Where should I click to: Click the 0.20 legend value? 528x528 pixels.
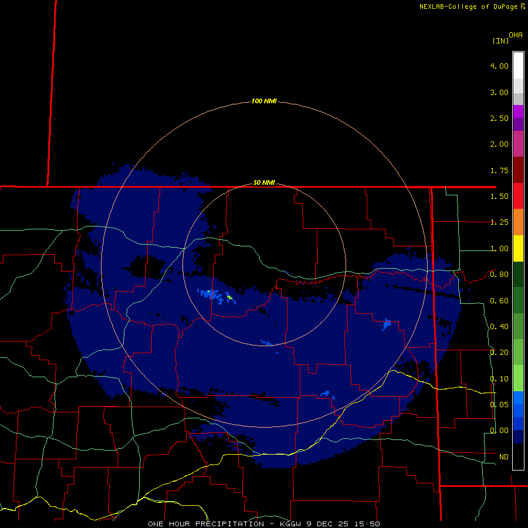(499, 353)
